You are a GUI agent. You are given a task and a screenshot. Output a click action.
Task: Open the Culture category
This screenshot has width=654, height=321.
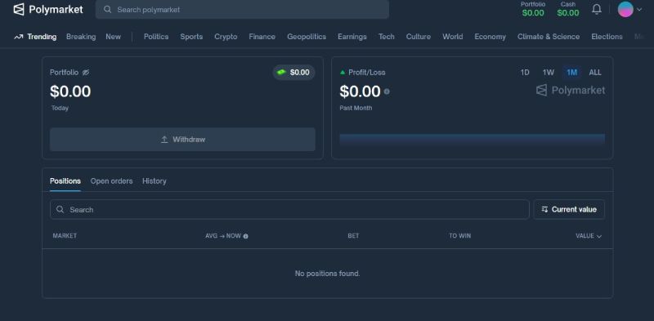419,37
